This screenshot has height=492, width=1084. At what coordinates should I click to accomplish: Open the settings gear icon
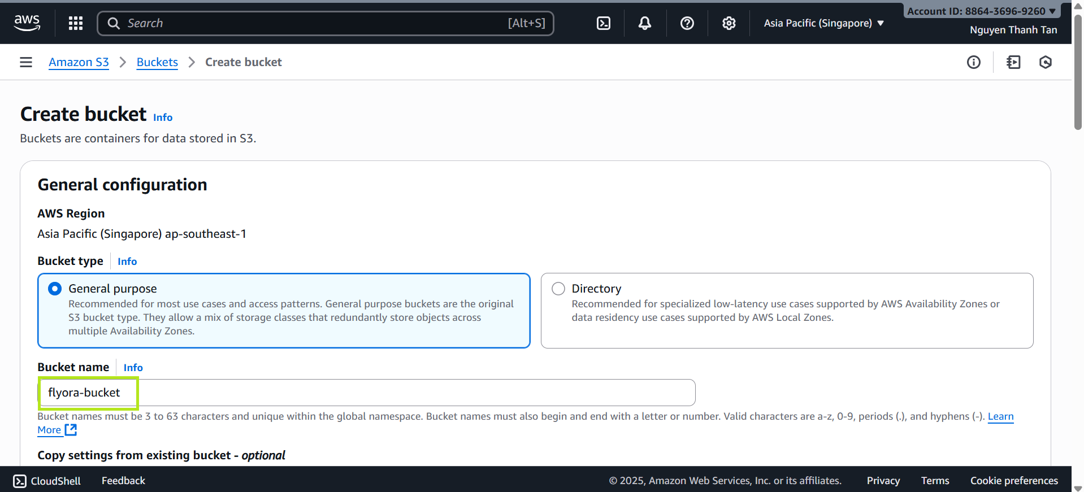point(729,23)
